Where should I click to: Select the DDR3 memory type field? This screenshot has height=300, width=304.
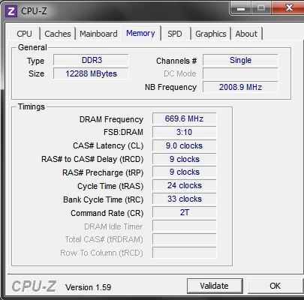[91, 60]
